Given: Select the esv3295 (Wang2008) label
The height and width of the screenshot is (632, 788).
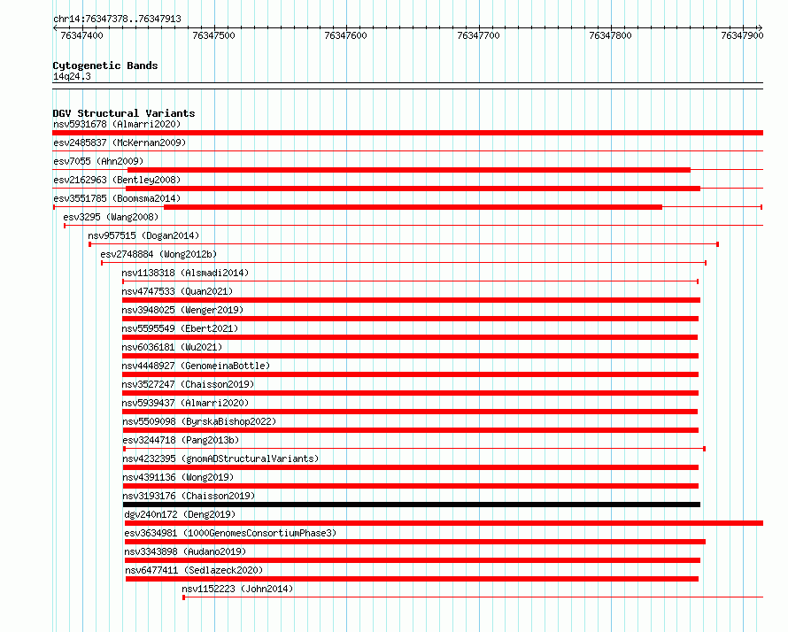Looking at the screenshot, I should 111,217.
